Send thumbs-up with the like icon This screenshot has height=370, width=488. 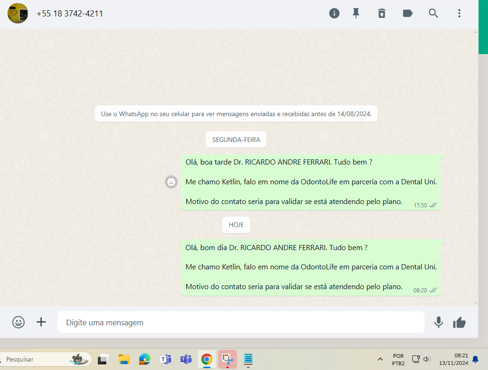[x=459, y=323]
